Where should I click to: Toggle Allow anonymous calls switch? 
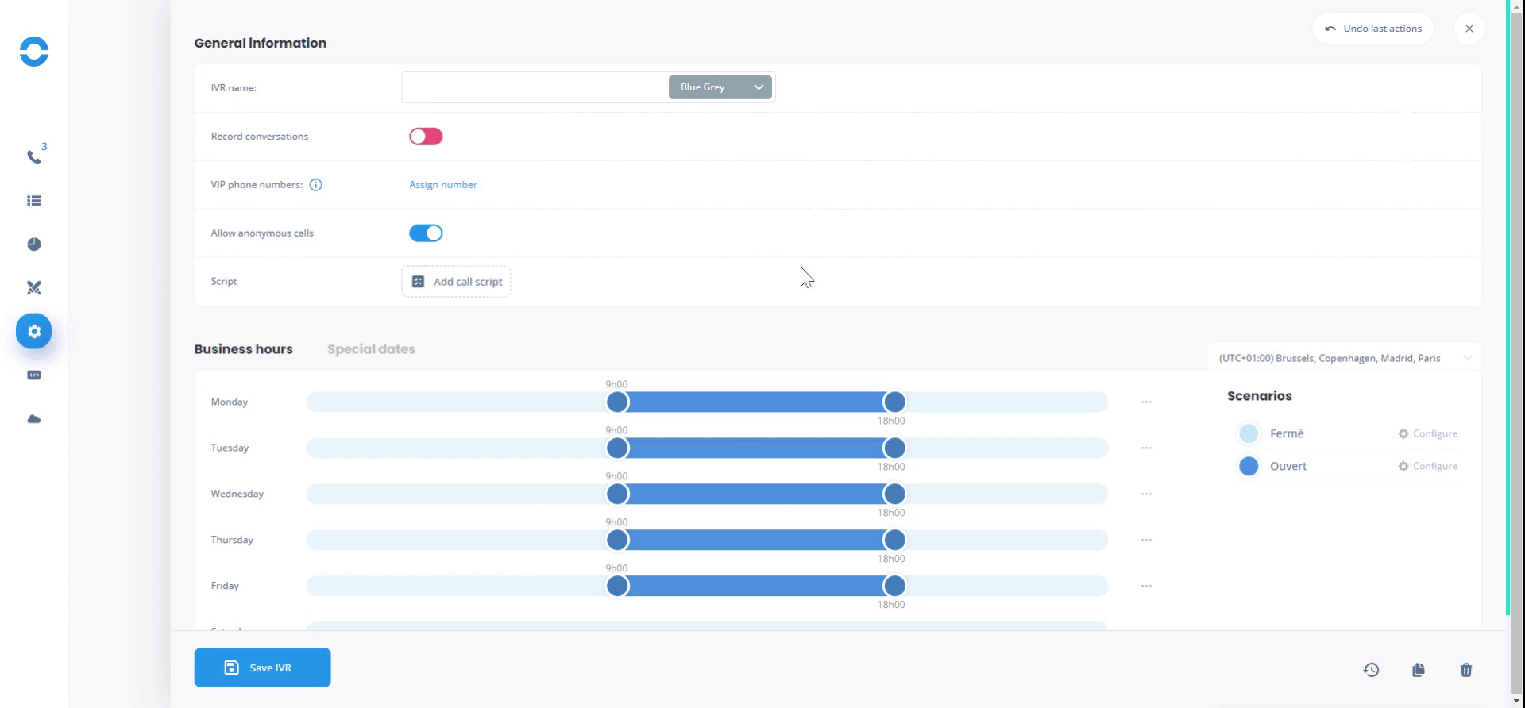click(x=426, y=233)
